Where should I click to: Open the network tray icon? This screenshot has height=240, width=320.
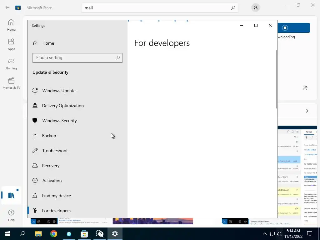[x=272, y=234]
